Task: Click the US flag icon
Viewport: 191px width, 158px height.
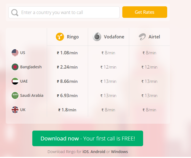Action: [15, 52]
